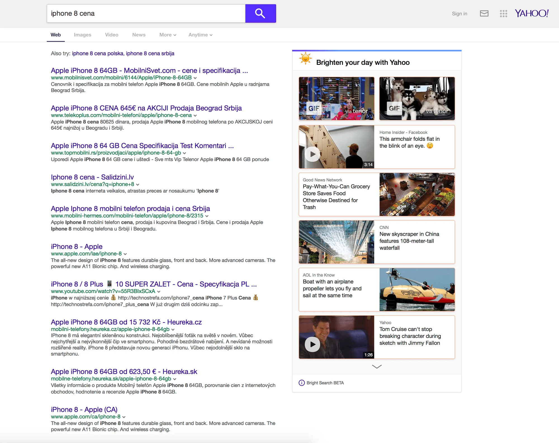This screenshot has height=443, width=559.
Task: Open the husky puppies GIF thumbnail
Action: click(x=417, y=98)
